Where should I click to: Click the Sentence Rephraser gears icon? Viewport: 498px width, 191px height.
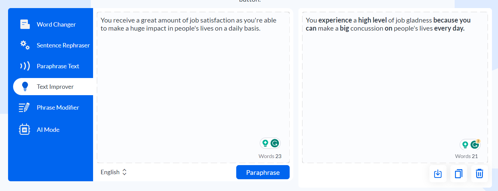[x=25, y=45]
